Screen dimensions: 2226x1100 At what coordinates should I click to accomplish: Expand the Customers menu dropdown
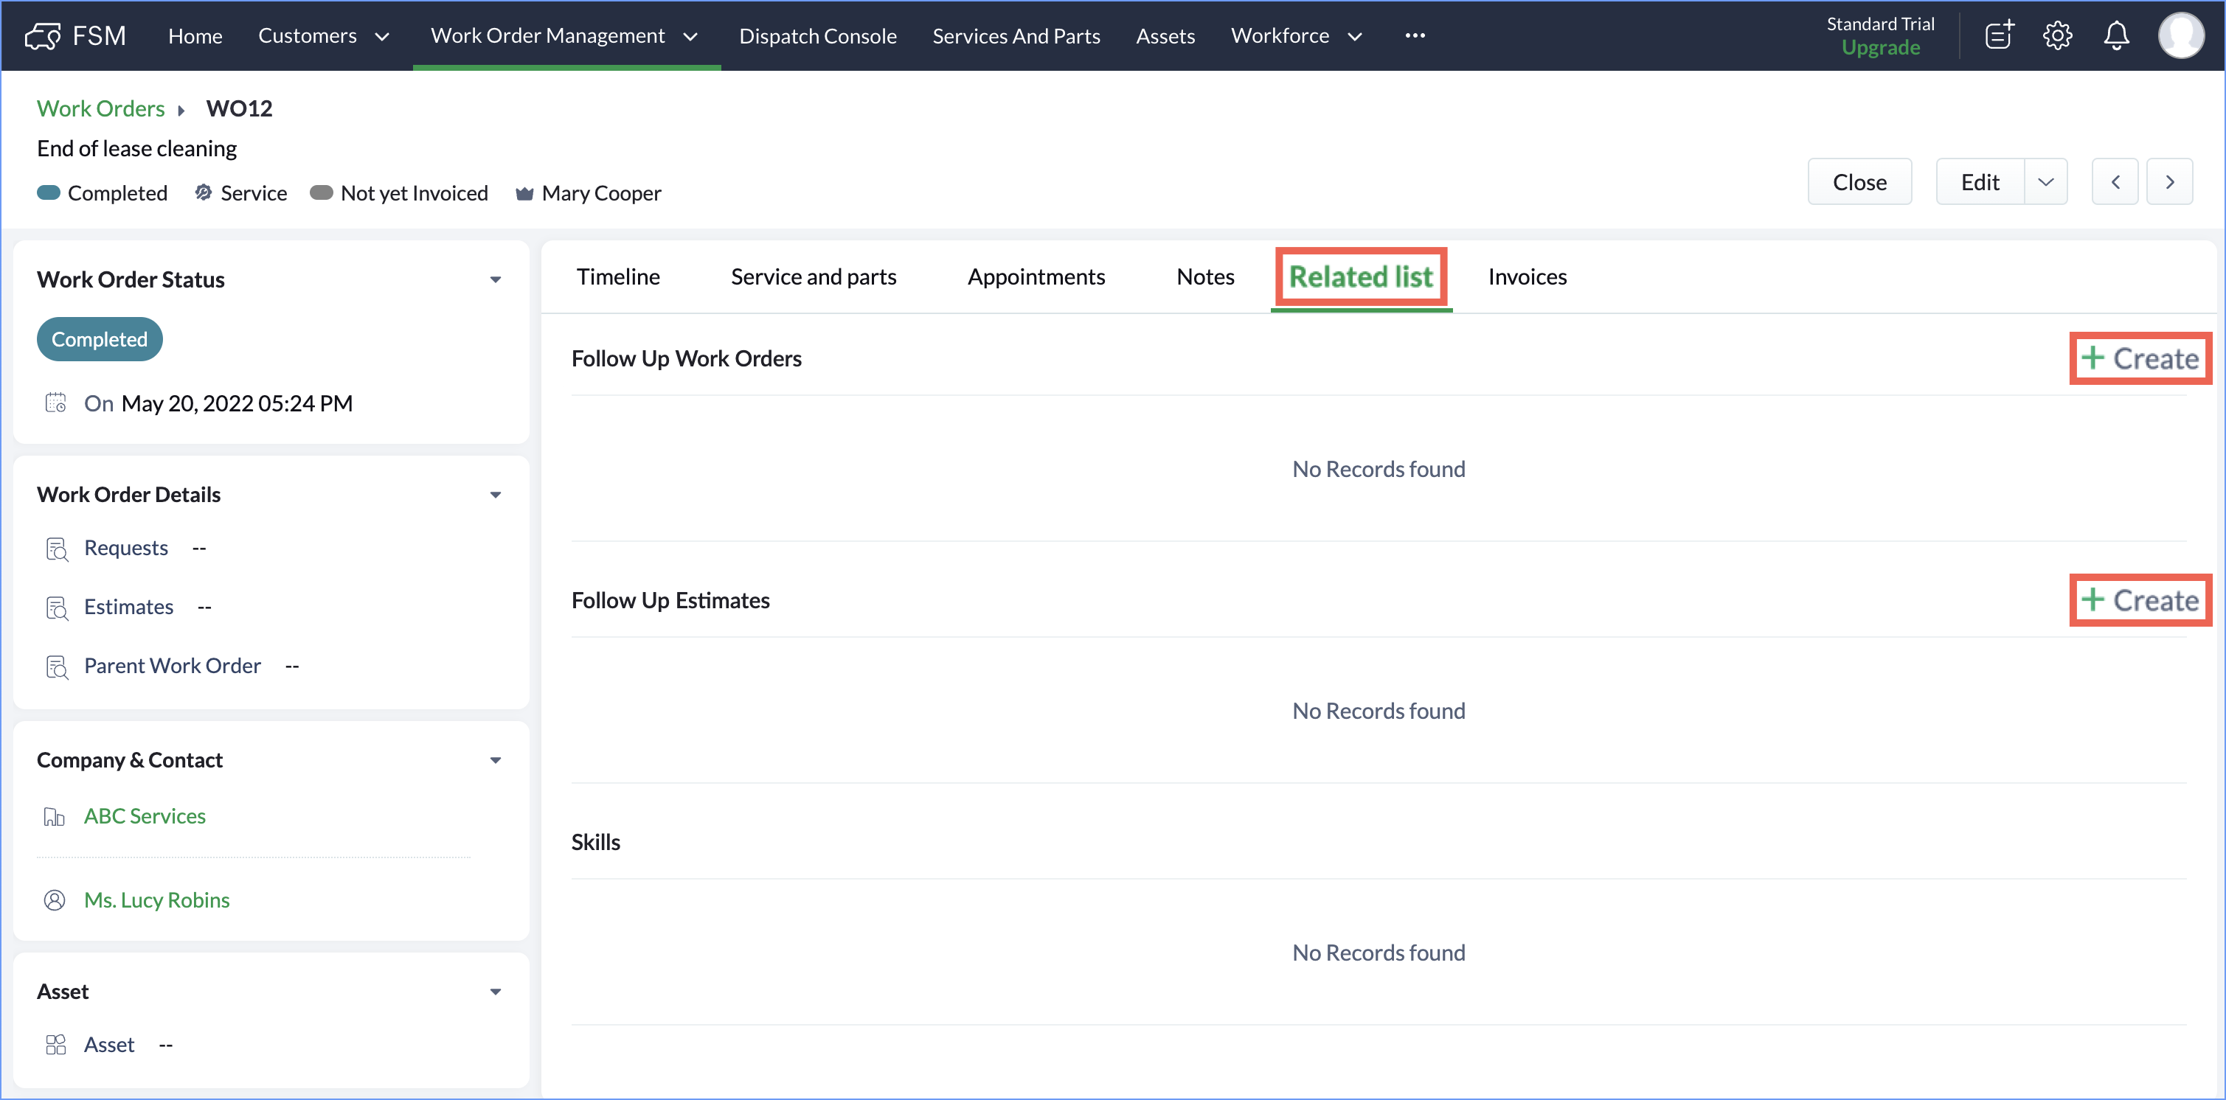point(382,36)
